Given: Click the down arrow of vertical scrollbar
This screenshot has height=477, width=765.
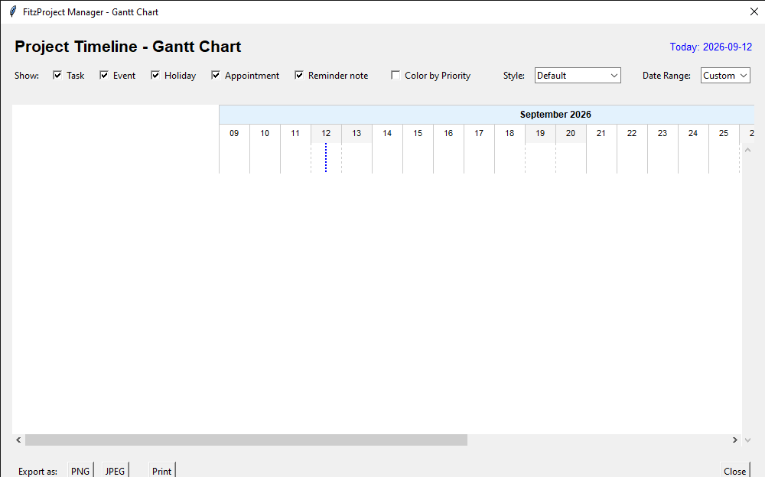Looking at the screenshot, I should click(747, 440).
